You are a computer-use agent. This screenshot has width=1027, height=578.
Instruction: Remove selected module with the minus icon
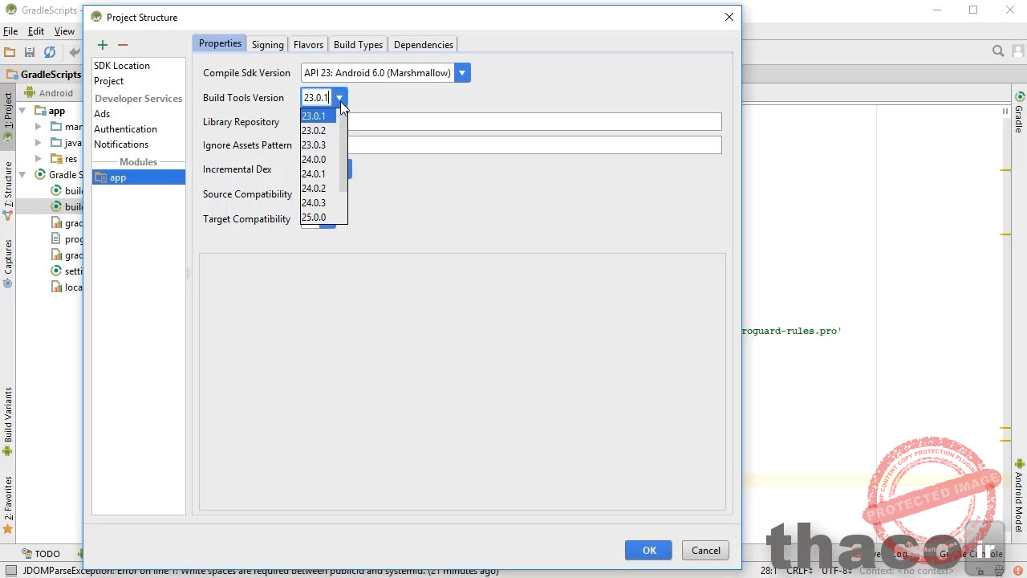tap(123, 45)
